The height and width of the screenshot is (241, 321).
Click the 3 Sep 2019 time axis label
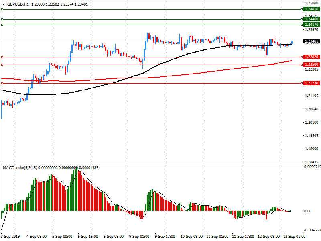point(10,236)
